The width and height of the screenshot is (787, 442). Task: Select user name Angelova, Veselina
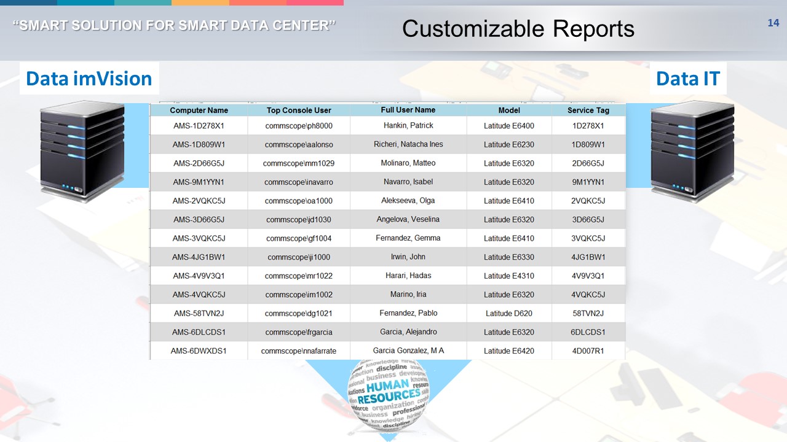[x=408, y=219]
